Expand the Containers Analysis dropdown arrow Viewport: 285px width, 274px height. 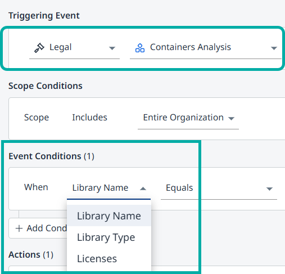(x=274, y=48)
